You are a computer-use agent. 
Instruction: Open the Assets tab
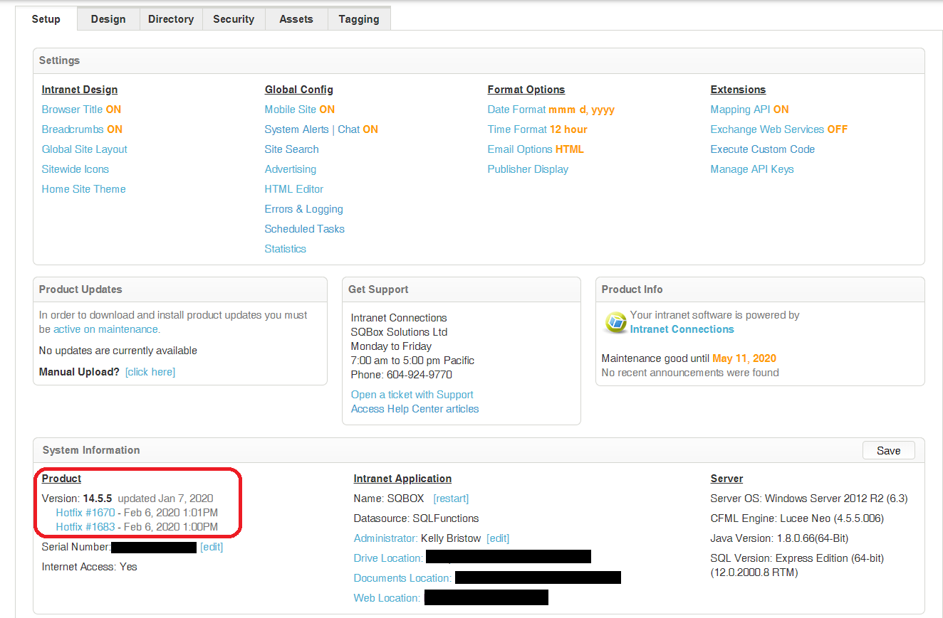point(296,19)
